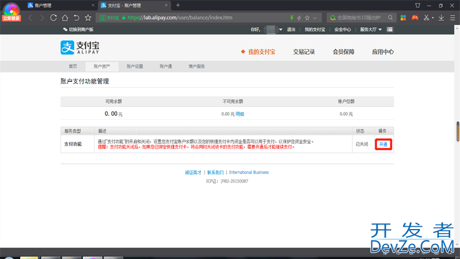460x259 pixels.
Task: Open the downloads icon
Action: click(441, 18)
